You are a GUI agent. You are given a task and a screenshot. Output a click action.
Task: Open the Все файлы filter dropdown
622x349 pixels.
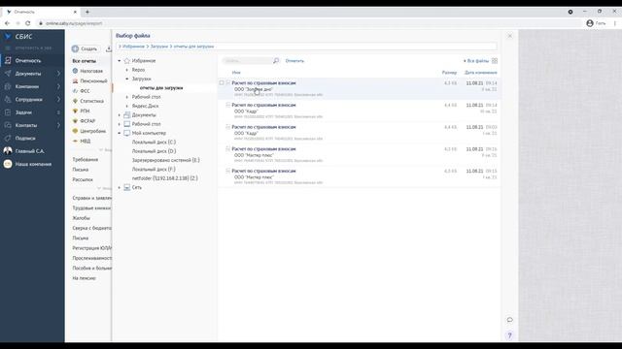tap(476, 61)
